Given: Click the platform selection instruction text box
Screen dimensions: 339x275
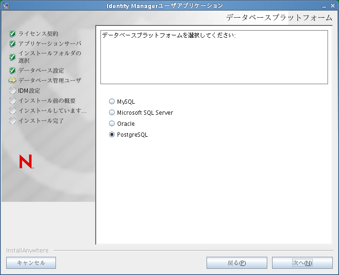Looking at the screenshot, I should (214, 57).
